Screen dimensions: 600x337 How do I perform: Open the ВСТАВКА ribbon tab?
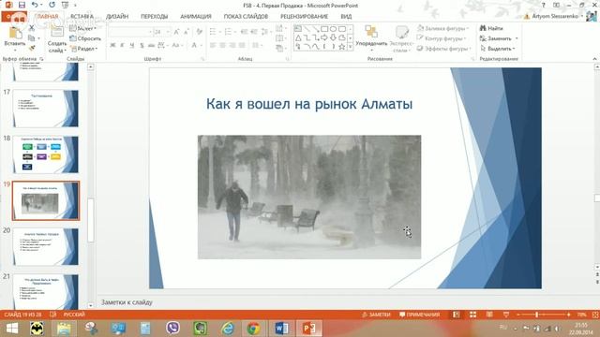(x=82, y=17)
